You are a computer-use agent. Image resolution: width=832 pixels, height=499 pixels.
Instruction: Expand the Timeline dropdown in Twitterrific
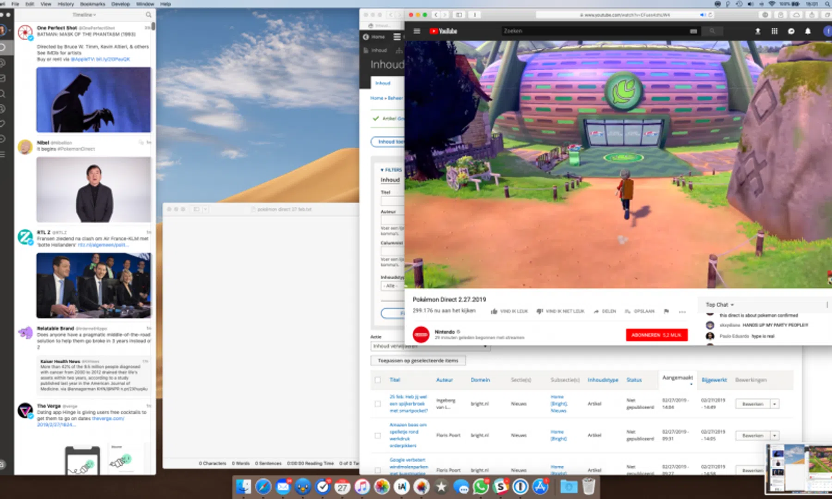tap(84, 14)
